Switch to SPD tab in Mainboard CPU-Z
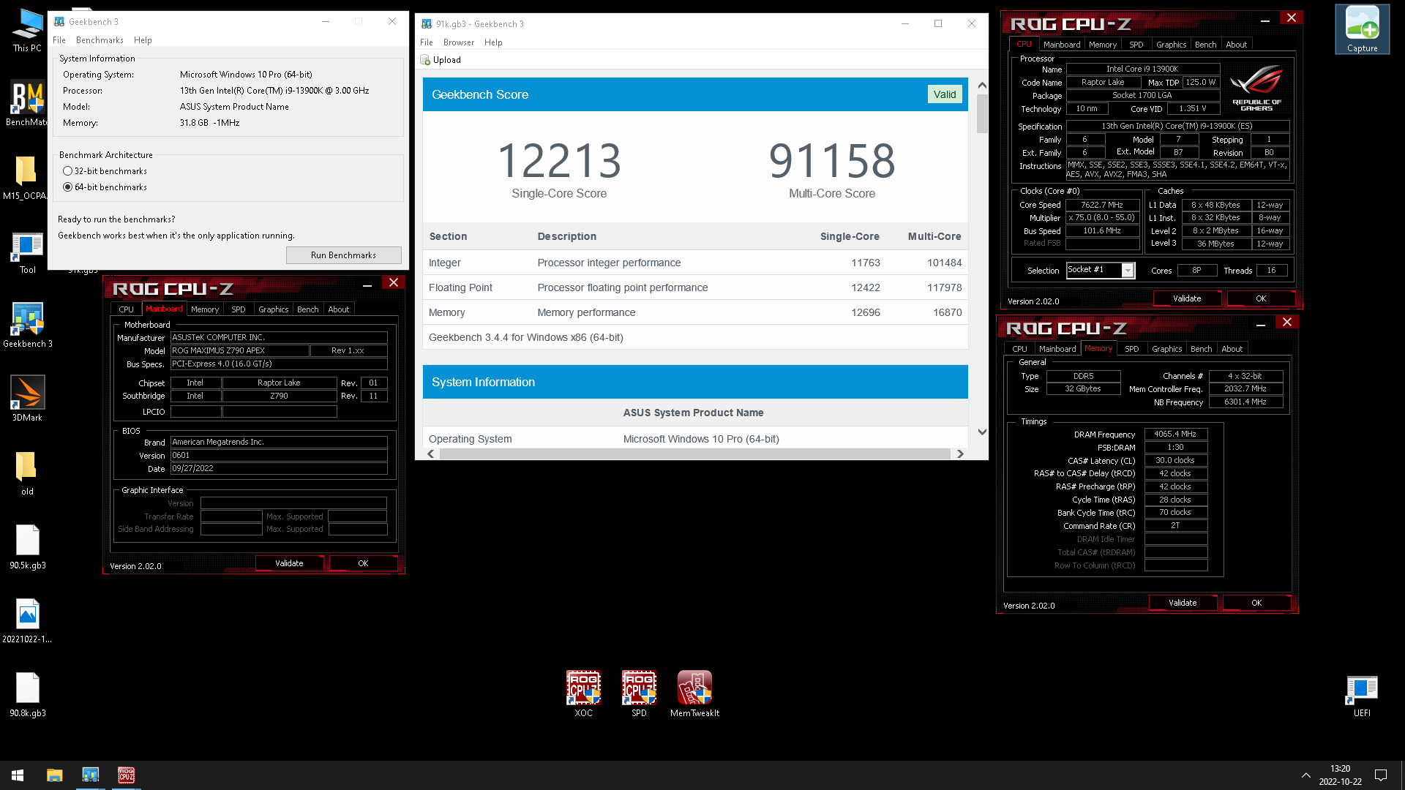Viewport: 1405px width, 790px height. click(239, 309)
